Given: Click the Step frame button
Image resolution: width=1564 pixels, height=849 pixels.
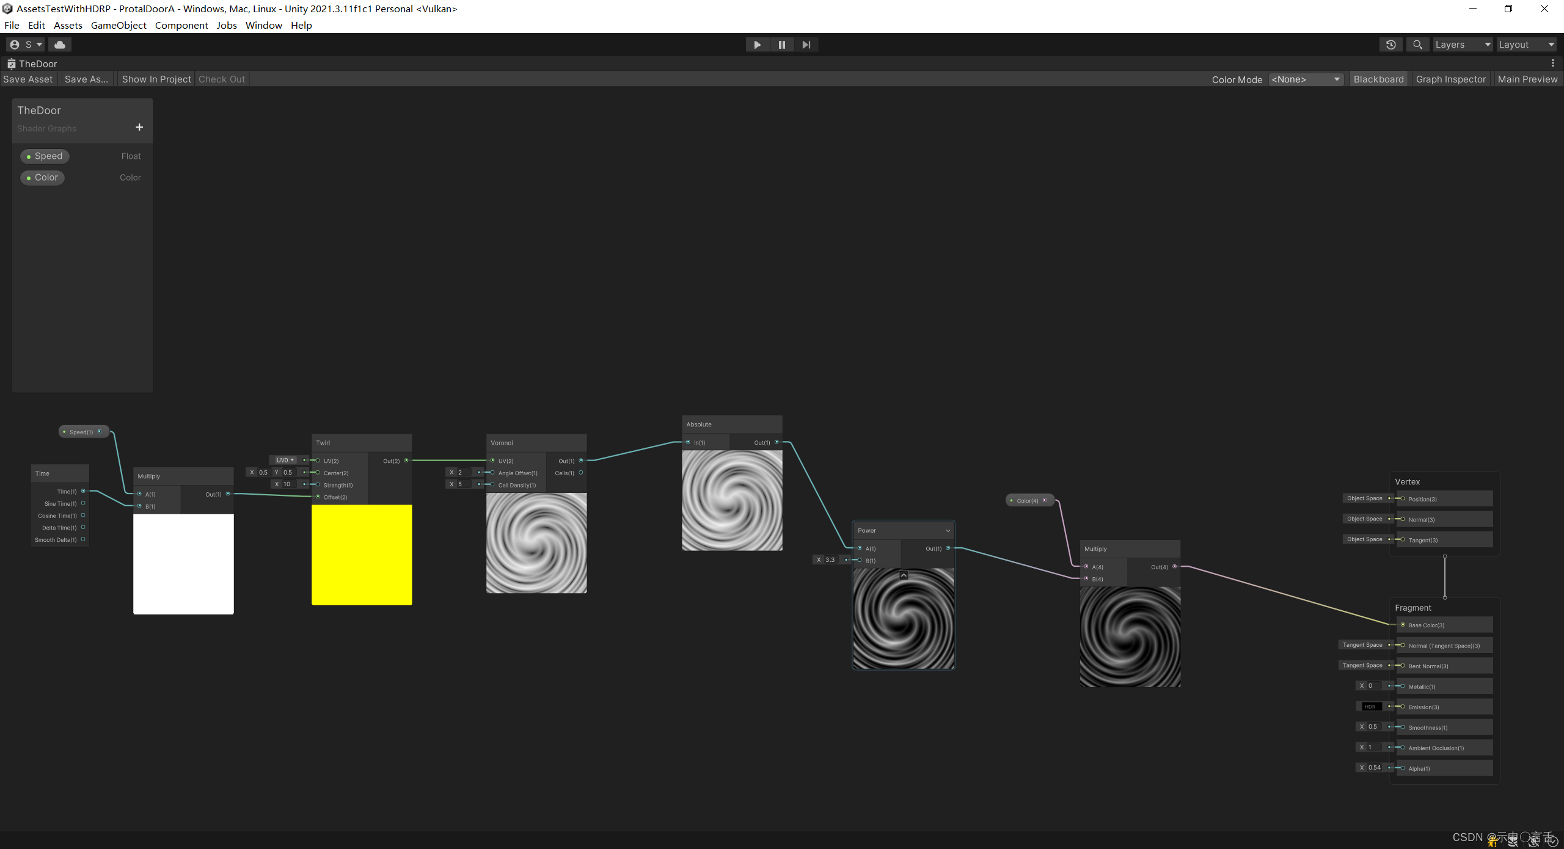Looking at the screenshot, I should [806, 44].
